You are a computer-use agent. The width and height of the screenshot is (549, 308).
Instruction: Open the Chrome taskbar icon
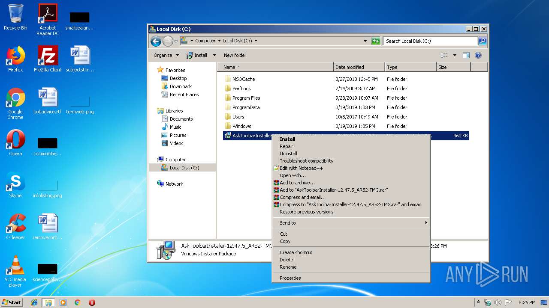(x=78, y=302)
